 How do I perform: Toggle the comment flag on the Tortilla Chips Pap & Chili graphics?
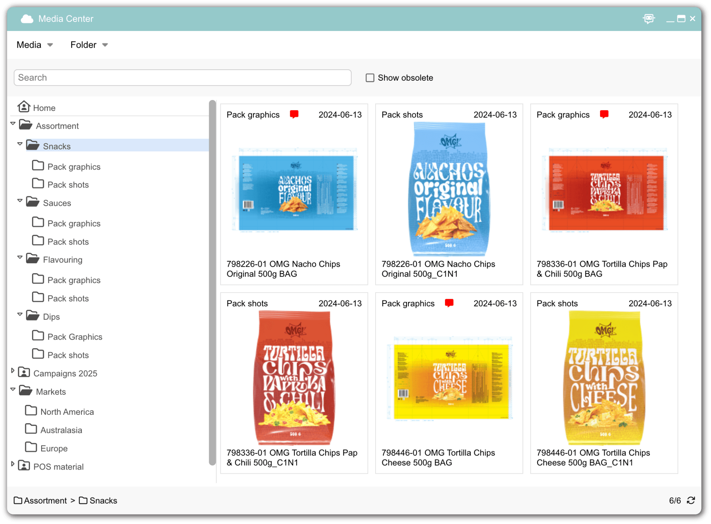click(605, 114)
